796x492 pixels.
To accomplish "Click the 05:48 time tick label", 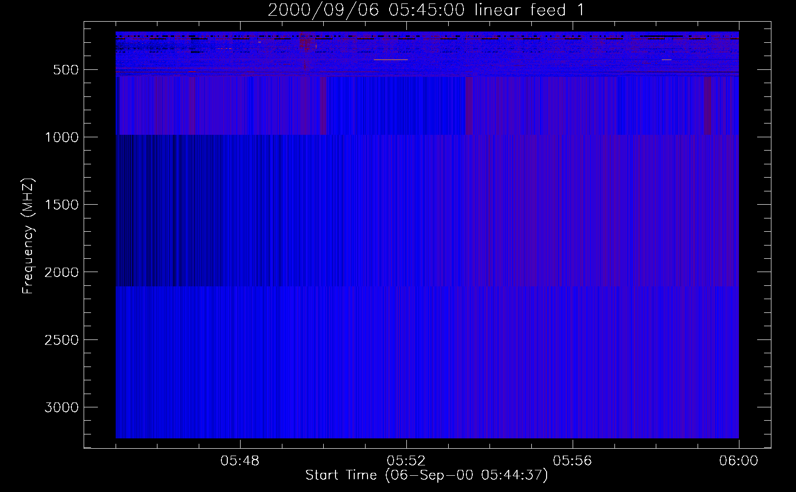I will (240, 461).
